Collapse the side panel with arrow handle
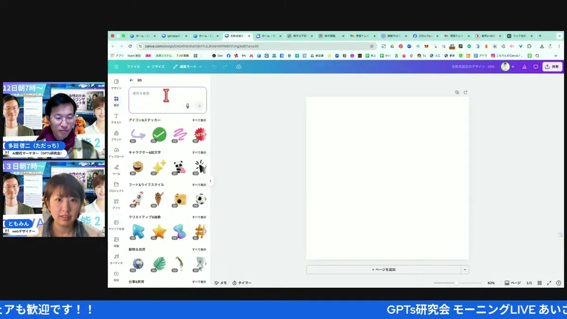Image resolution: width=567 pixels, height=319 pixels. coord(211,181)
